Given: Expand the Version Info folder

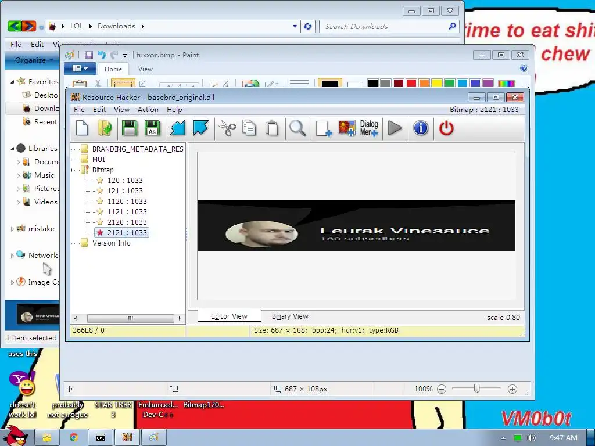Looking at the screenshot, I should pos(72,243).
